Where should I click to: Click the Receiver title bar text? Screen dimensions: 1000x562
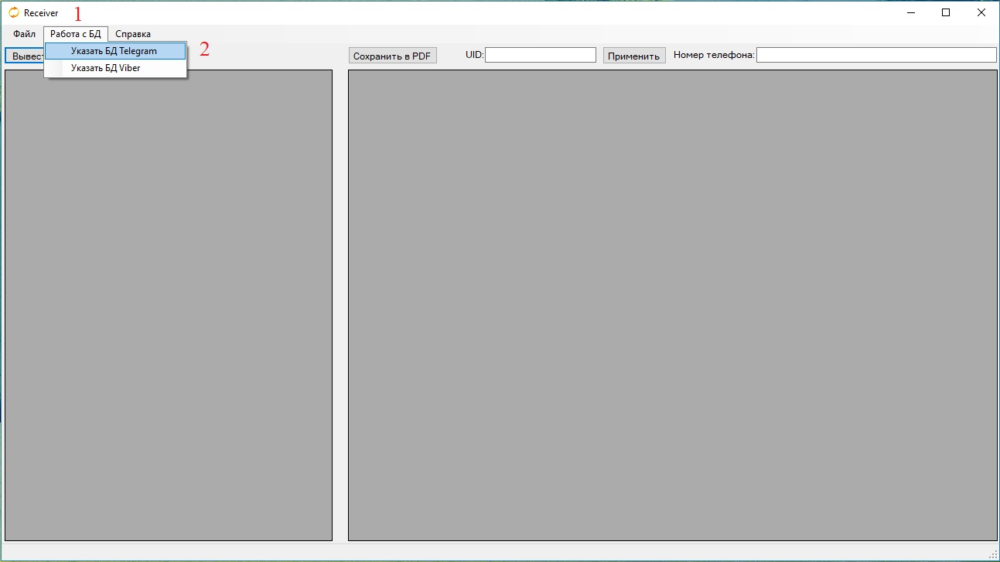point(41,13)
